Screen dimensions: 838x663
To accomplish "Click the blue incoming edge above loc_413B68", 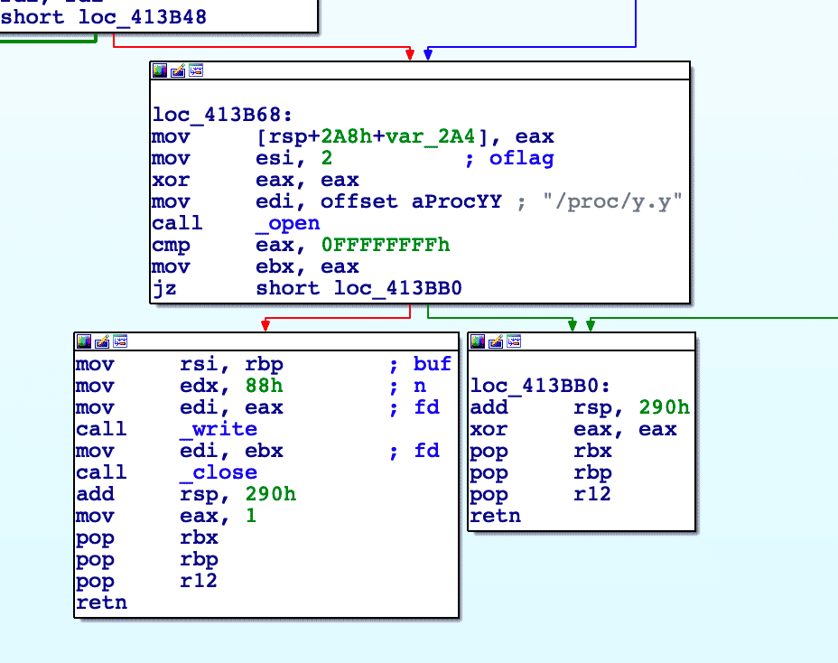I will coord(532,47).
